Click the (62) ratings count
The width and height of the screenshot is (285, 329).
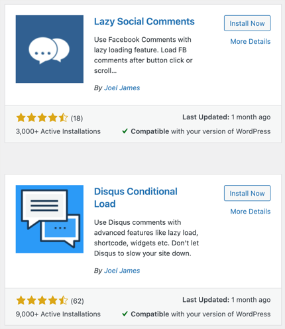77,301
